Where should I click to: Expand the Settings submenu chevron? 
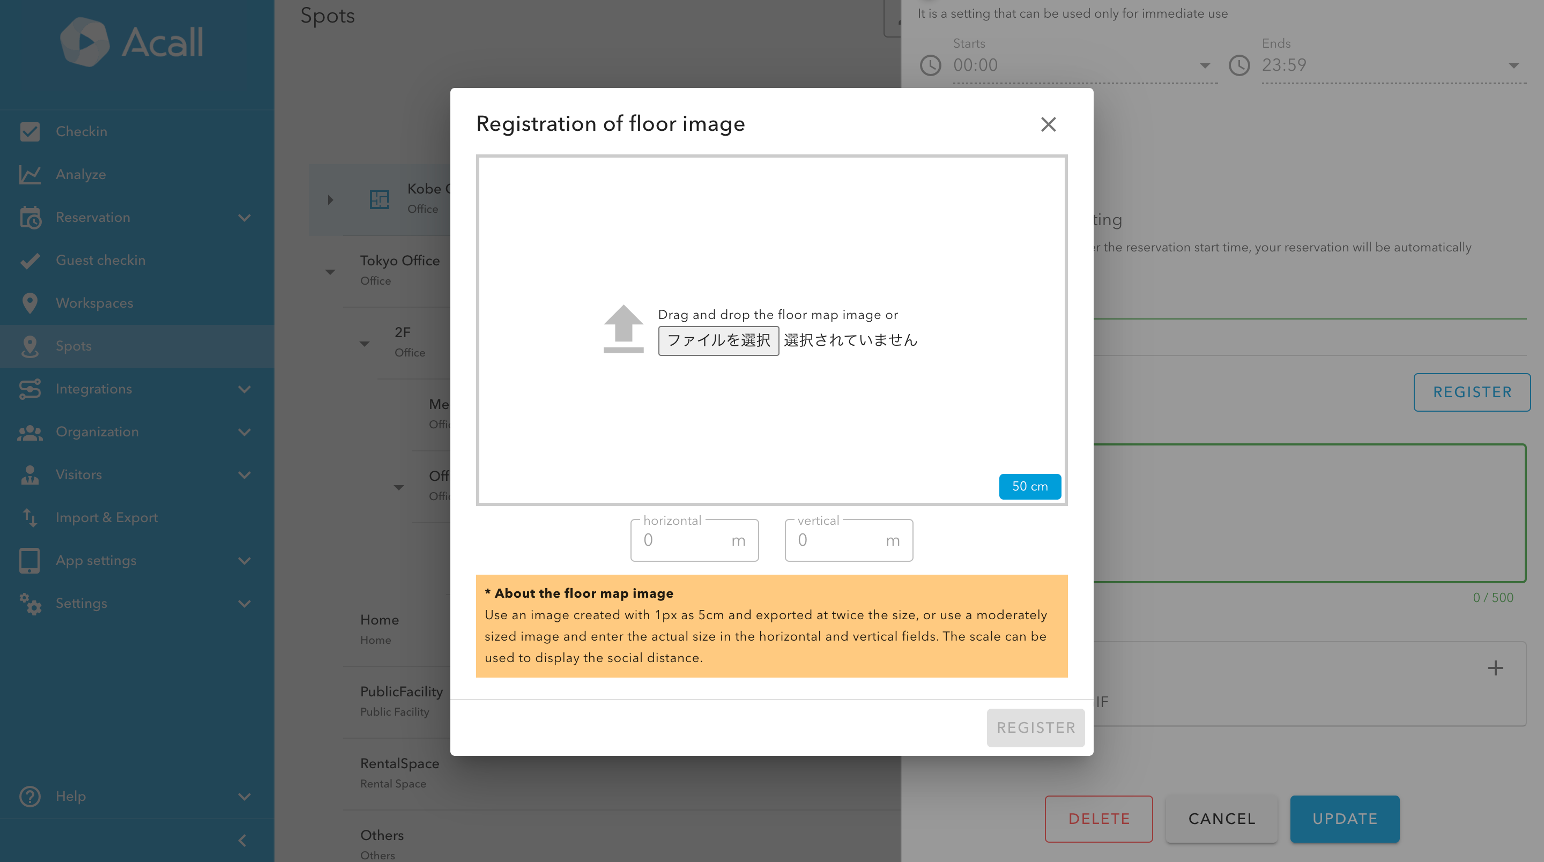pos(244,604)
